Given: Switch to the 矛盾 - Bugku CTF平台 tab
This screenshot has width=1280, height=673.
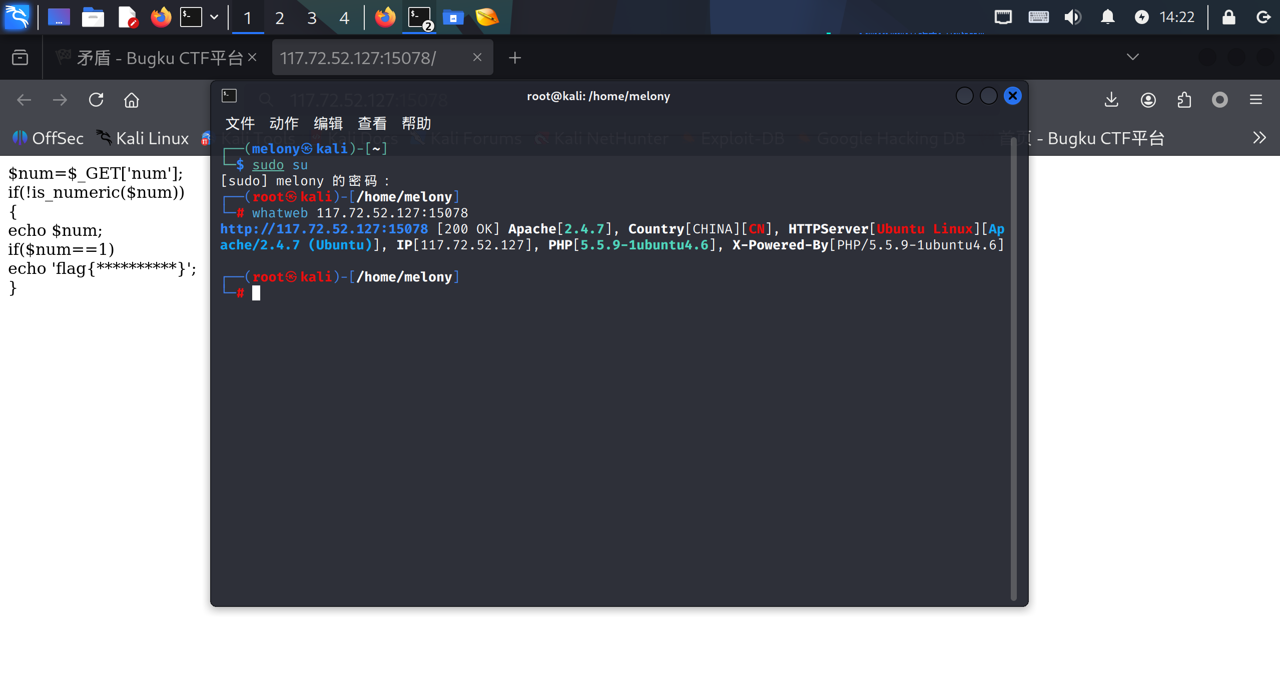Looking at the screenshot, I should click(x=150, y=58).
